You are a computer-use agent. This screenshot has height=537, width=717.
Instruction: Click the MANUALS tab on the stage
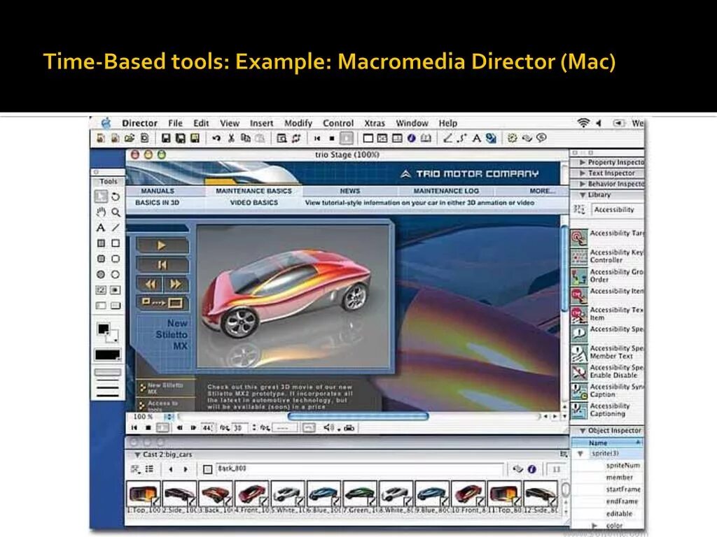[x=158, y=191]
